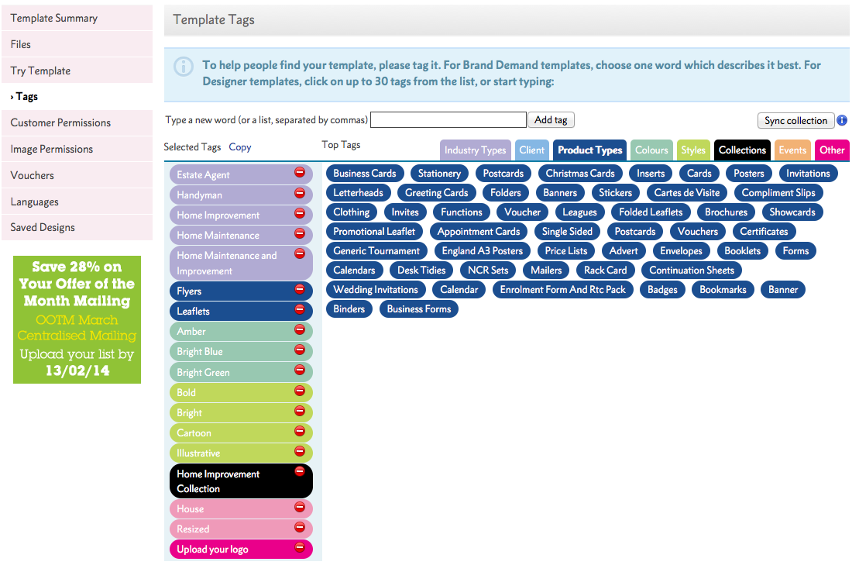The height and width of the screenshot is (572, 859).
Task: Add the Appointment Cards tag
Action: (x=478, y=232)
